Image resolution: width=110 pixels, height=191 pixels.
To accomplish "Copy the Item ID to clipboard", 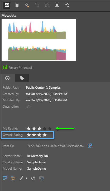I will (x=90, y=146).
